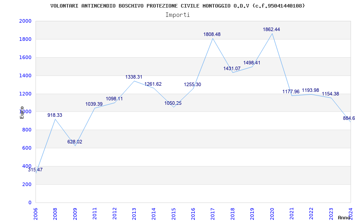Click x-axis year label 2012
This screenshot has width=355, height=222.
(x=114, y=214)
